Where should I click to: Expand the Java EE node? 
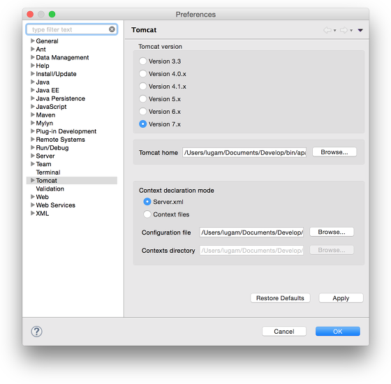tap(32, 90)
